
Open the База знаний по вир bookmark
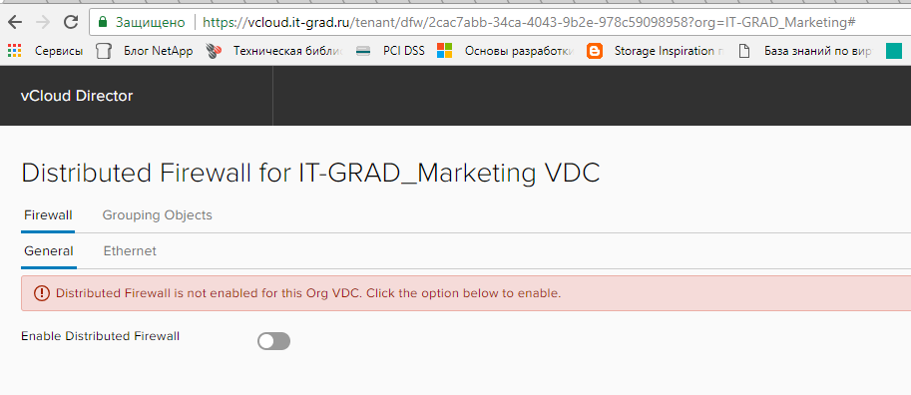click(x=804, y=51)
